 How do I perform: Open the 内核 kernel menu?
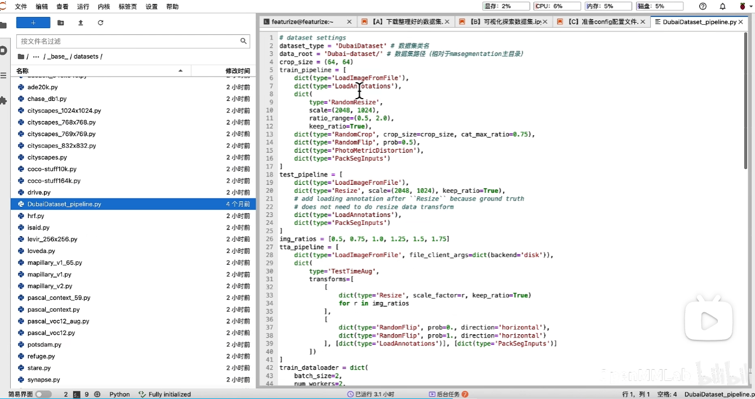(104, 7)
